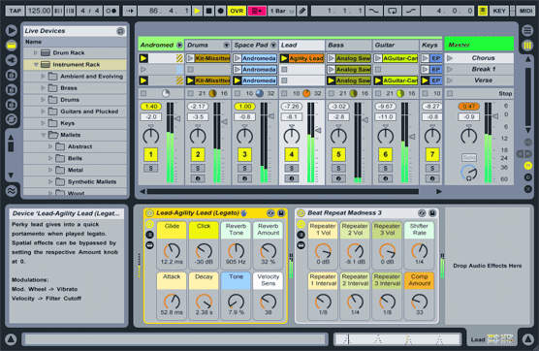Collapse the Mallets folder
Screen dimensions: 539x351
(x=44, y=135)
